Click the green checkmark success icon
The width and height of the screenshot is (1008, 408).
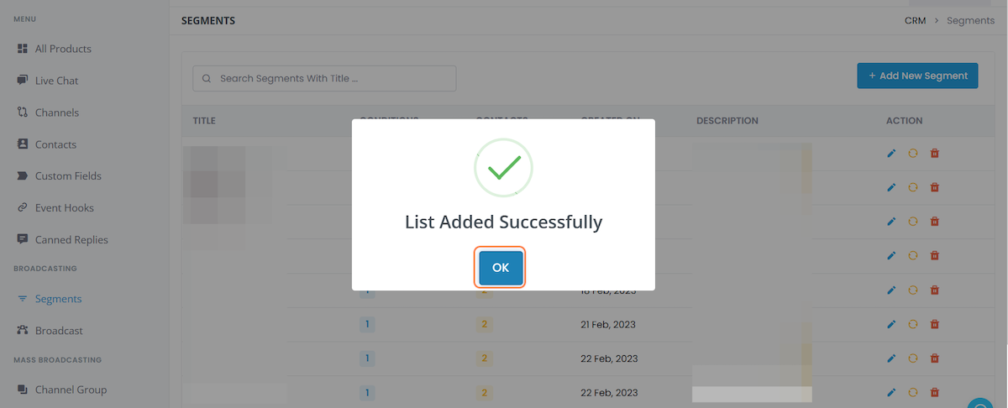tap(503, 168)
